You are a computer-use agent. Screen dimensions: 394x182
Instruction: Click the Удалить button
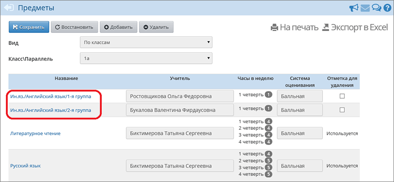click(x=156, y=27)
